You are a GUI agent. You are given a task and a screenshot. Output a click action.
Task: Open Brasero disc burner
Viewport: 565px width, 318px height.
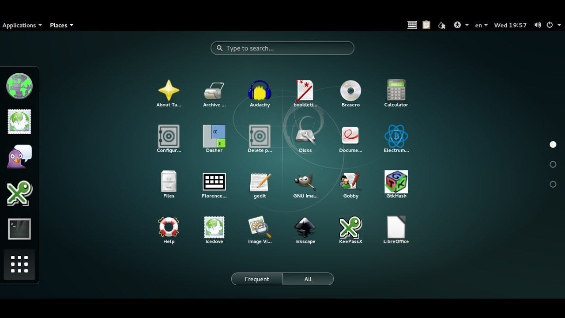350,93
